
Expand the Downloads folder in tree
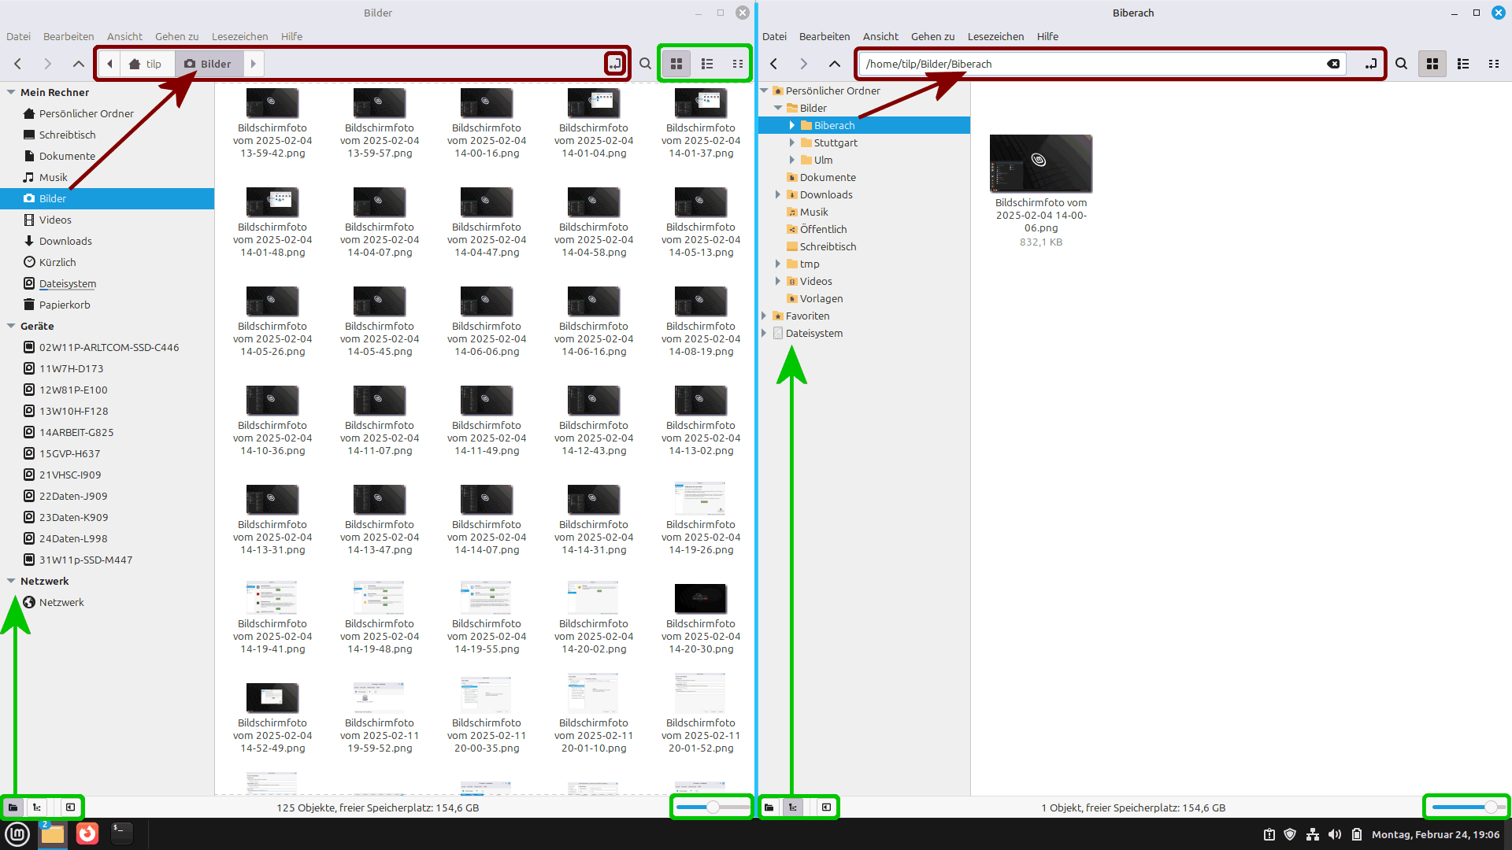pyautogui.click(x=778, y=194)
